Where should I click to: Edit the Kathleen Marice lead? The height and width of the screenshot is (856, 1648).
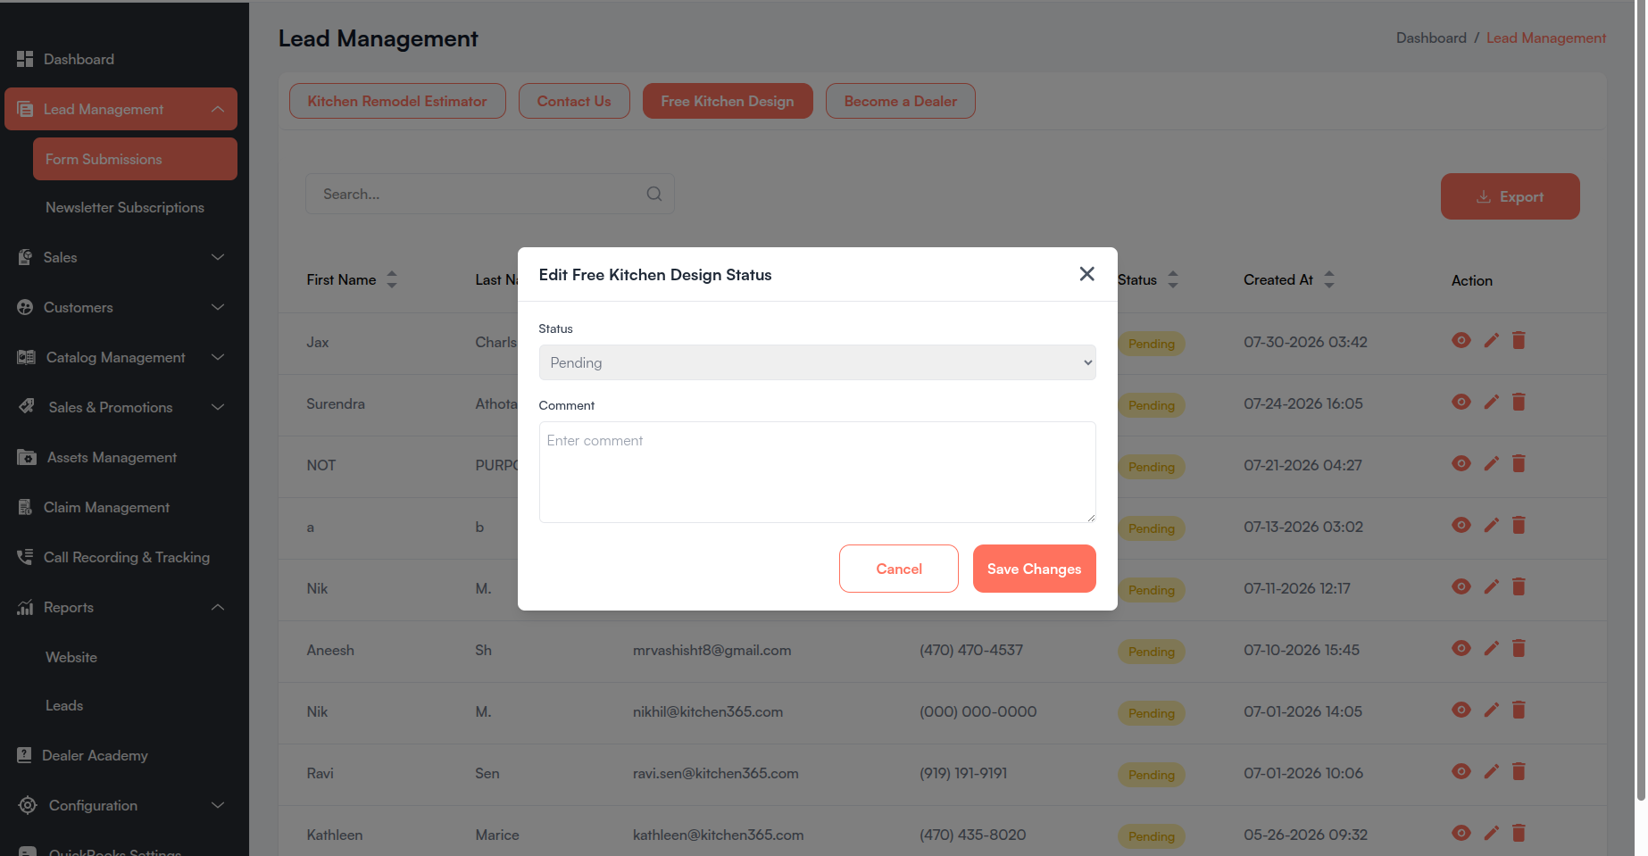tap(1491, 833)
